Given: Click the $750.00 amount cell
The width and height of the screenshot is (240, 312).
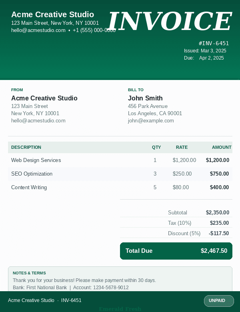Looking at the screenshot, I should coord(219,174).
